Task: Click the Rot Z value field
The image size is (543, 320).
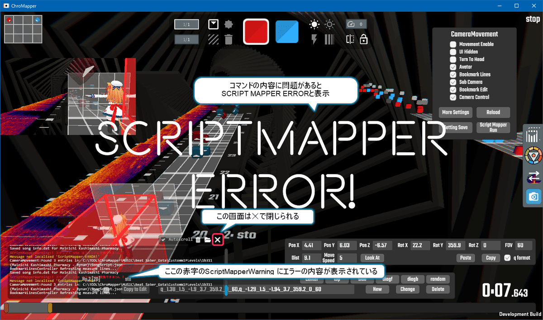Action: (490, 245)
